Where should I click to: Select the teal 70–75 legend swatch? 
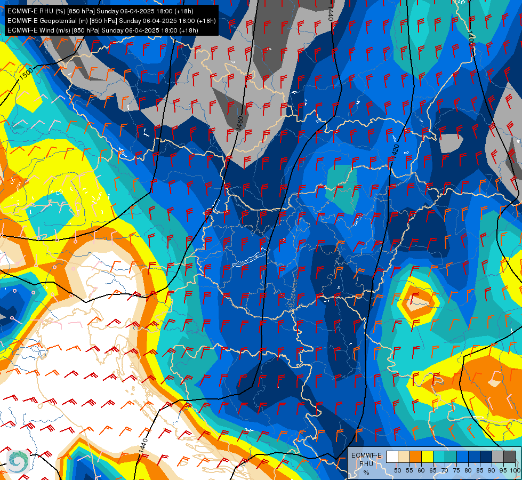(451, 457)
